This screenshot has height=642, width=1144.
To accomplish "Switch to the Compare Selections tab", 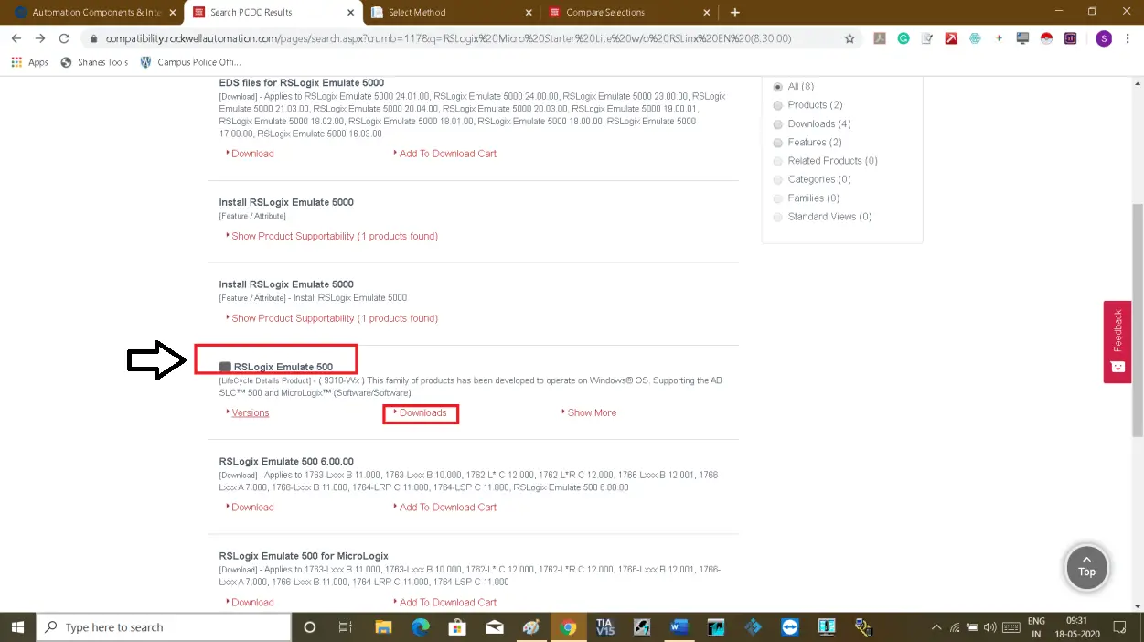I will pos(627,13).
